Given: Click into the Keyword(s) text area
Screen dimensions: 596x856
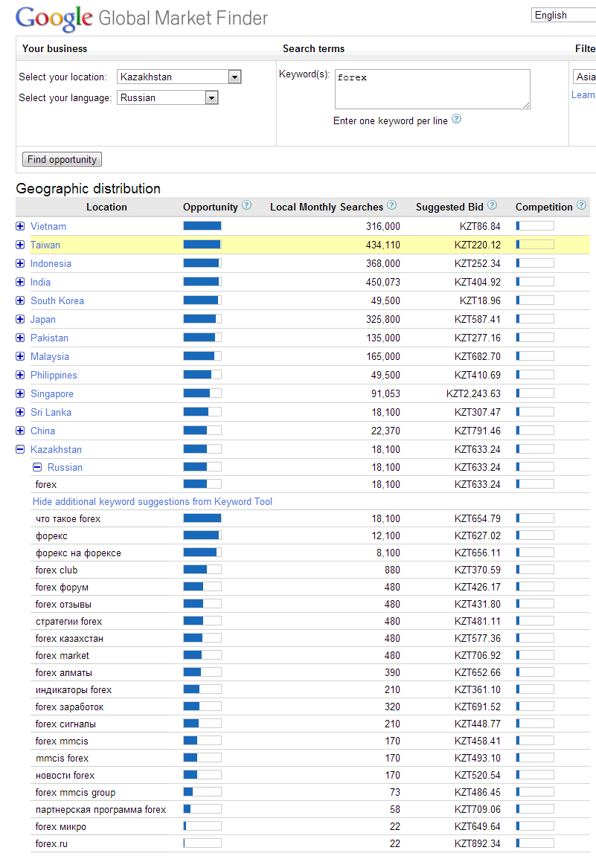Looking at the screenshot, I should (x=432, y=89).
